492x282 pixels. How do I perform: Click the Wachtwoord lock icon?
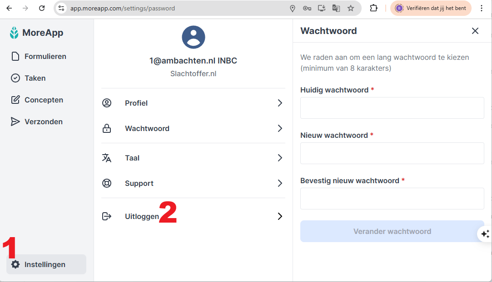click(x=107, y=129)
